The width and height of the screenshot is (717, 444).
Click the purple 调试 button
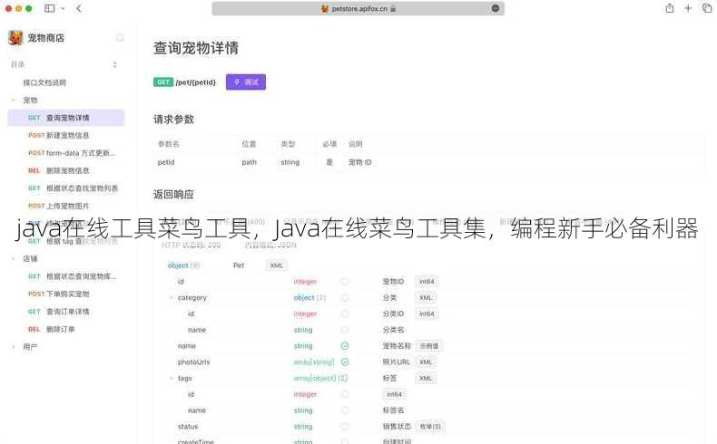click(x=246, y=82)
